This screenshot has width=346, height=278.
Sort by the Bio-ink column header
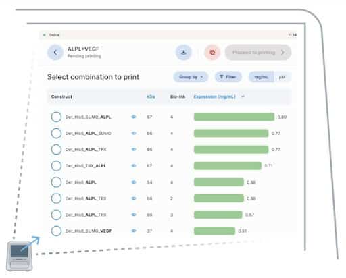178,96
